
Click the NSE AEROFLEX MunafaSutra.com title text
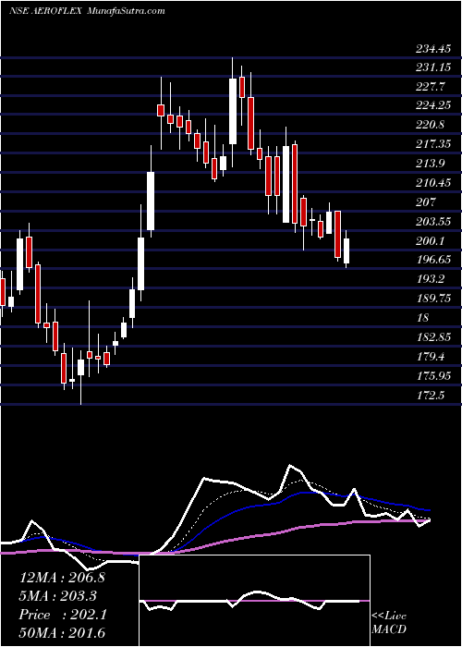pyautogui.click(x=87, y=10)
